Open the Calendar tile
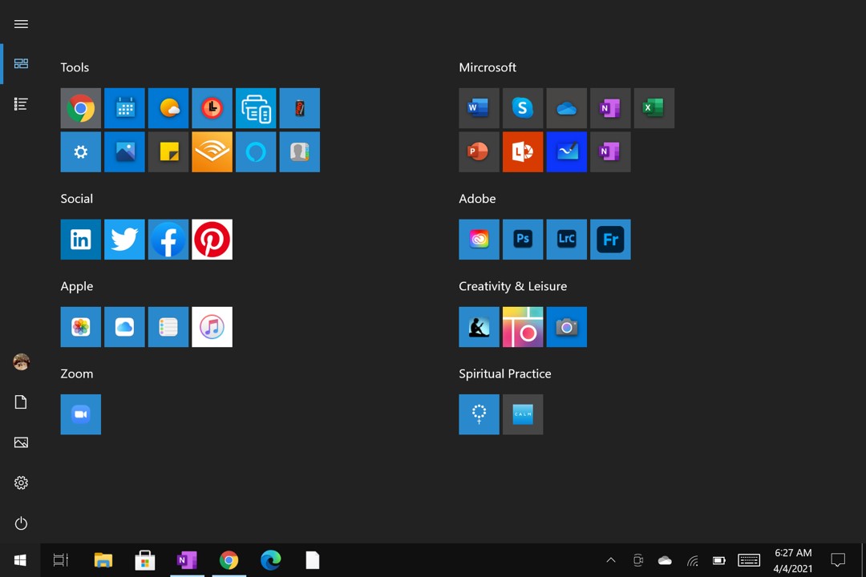The width and height of the screenshot is (866, 577). (125, 108)
